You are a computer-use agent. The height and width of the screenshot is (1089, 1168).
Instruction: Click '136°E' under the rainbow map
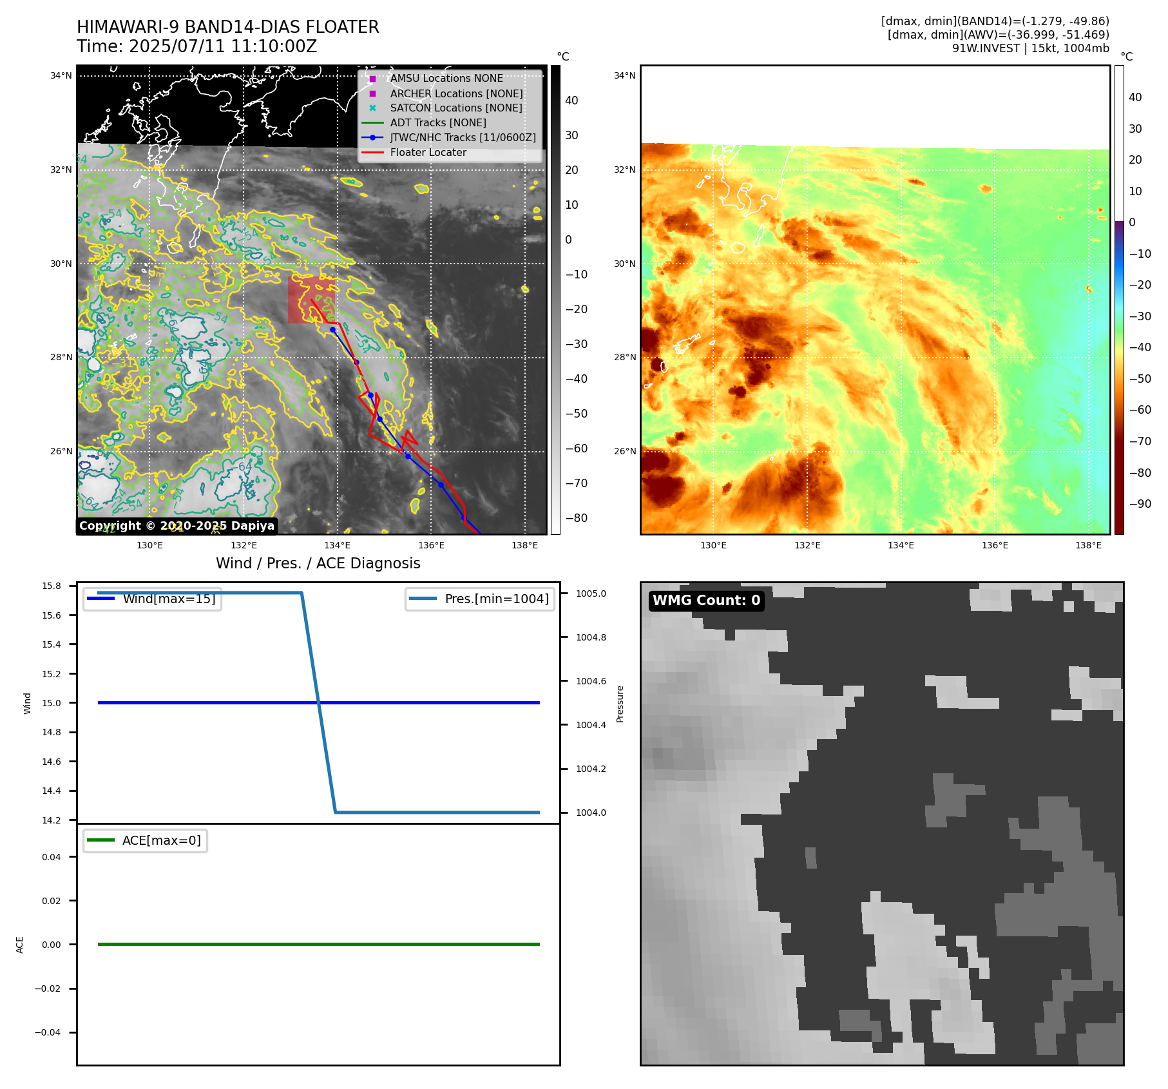point(995,545)
